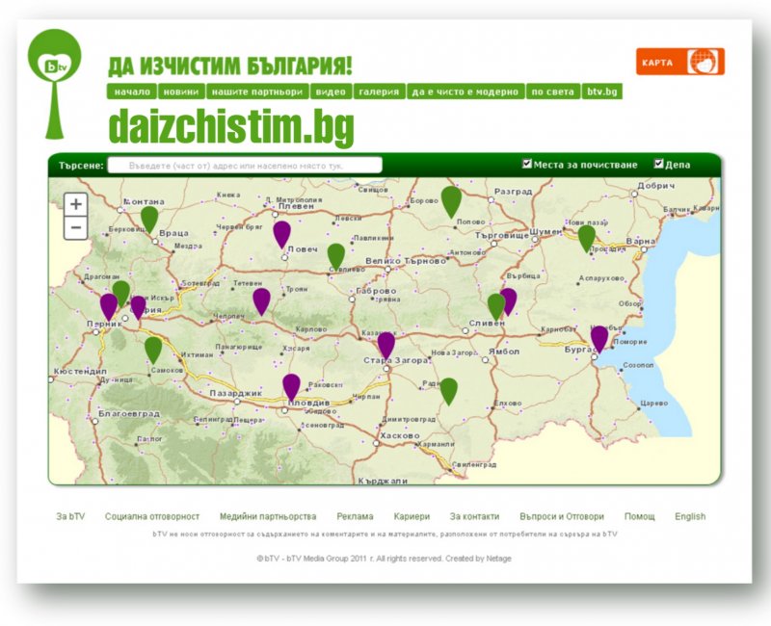Follow Реклама footer link
This screenshot has width=771, height=626.
(355, 516)
